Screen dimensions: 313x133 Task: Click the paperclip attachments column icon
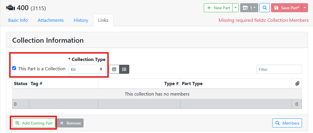coord(297,84)
